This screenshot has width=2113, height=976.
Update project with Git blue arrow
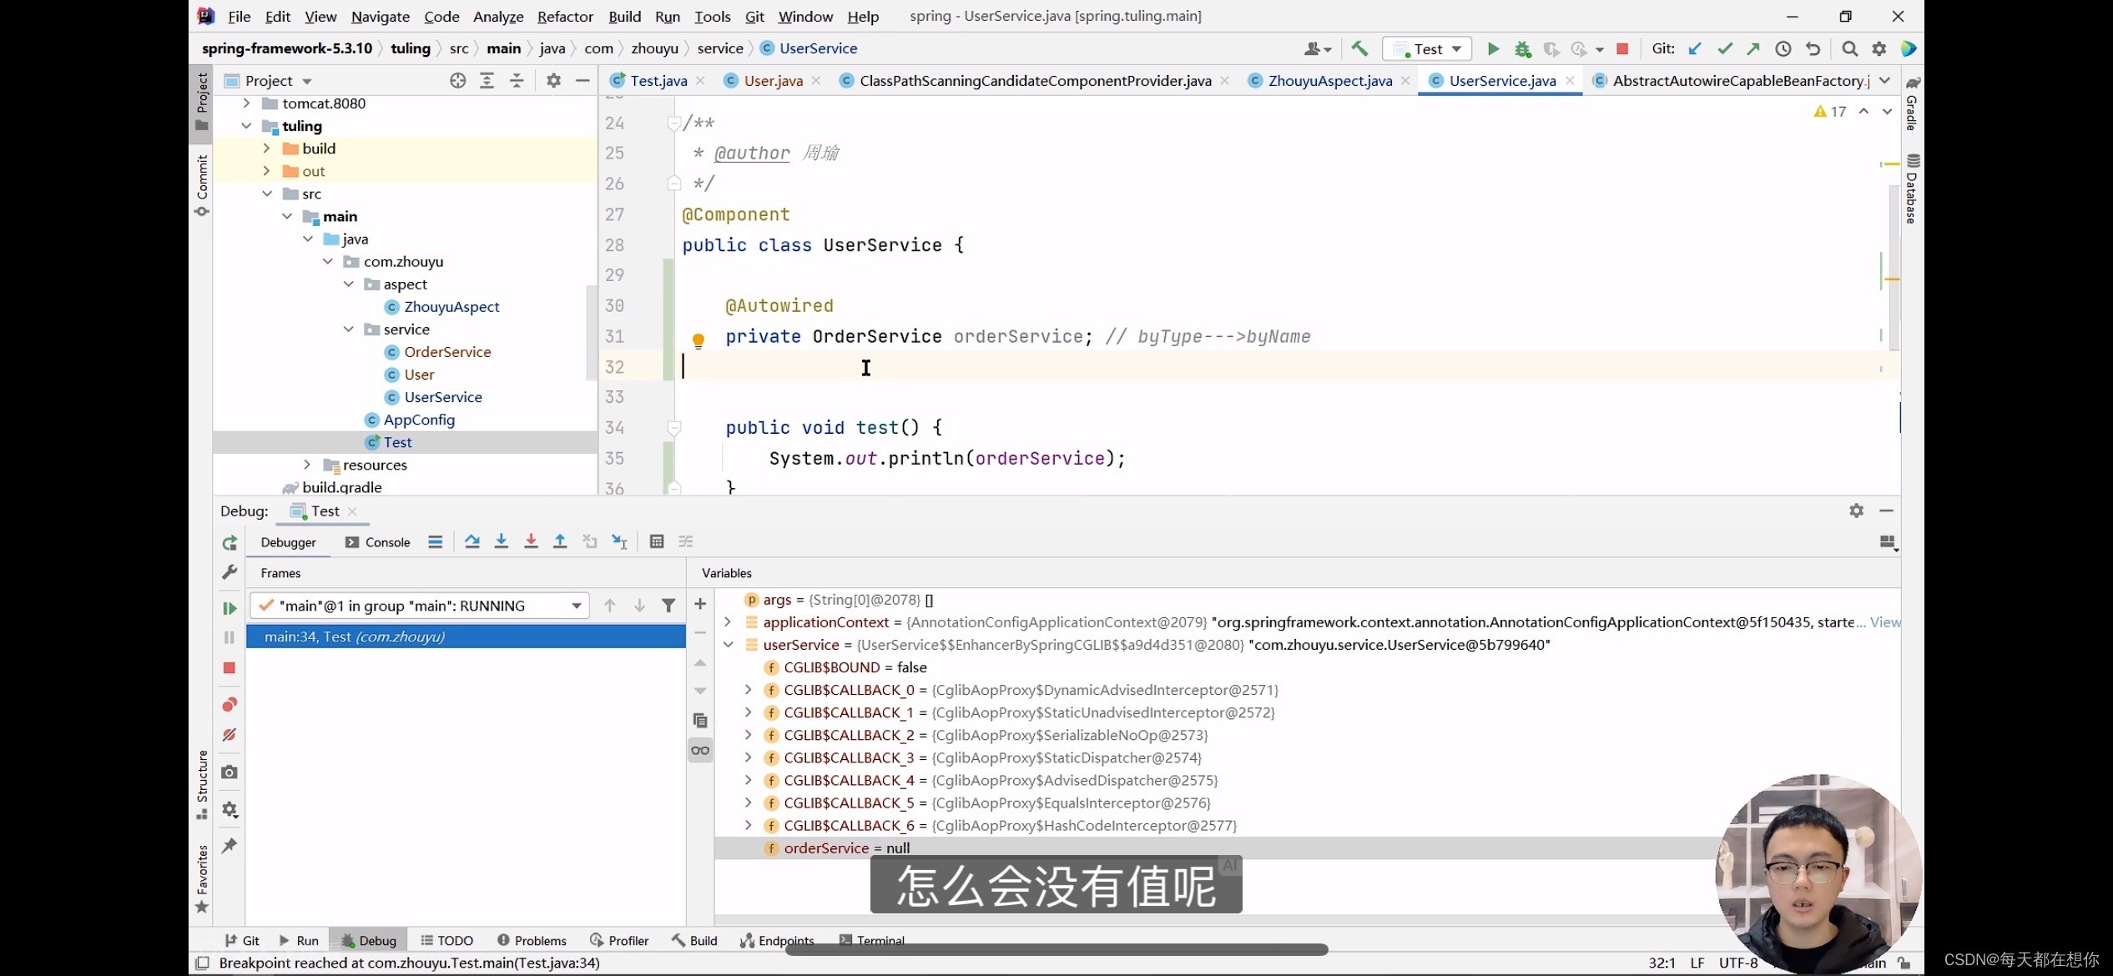1695,49
